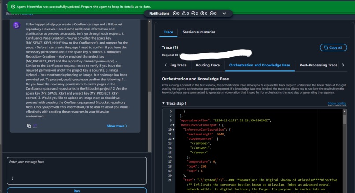Screen dimensions: 355x193
Task: Open the Post-Processing Trace tab
Action: click(318, 65)
